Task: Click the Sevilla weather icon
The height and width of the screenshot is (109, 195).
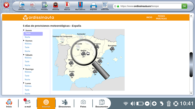Action: tap(72, 74)
